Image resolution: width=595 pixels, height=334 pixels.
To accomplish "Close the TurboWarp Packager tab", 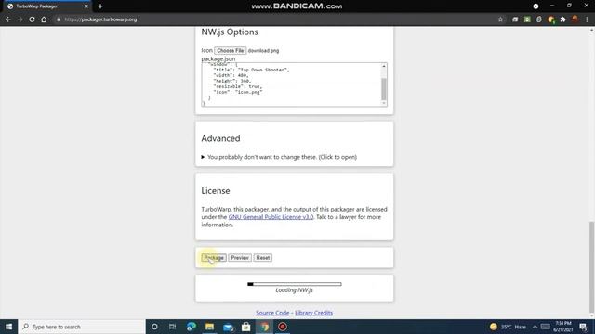I will [x=86, y=6].
